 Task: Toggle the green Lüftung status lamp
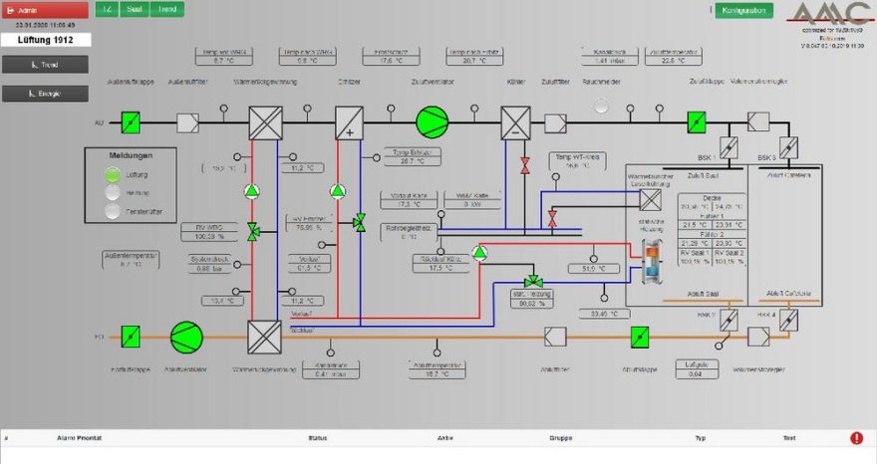pos(113,174)
